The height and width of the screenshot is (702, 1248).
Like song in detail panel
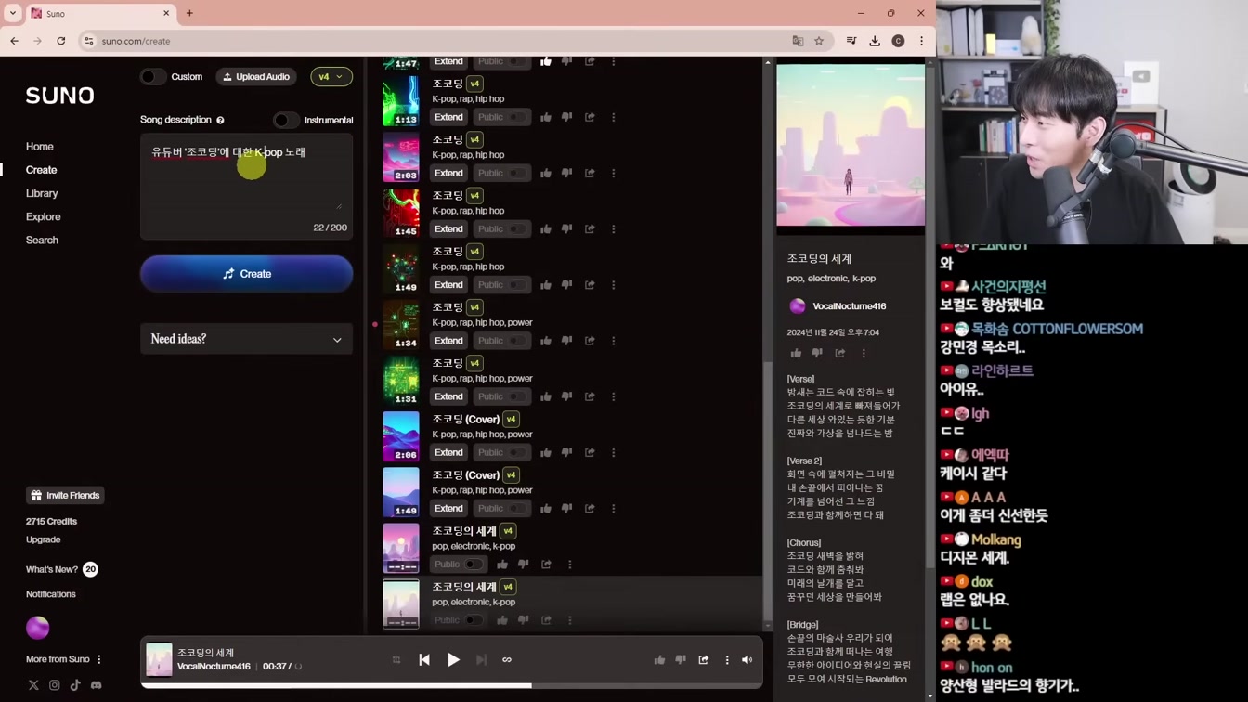pyautogui.click(x=796, y=353)
